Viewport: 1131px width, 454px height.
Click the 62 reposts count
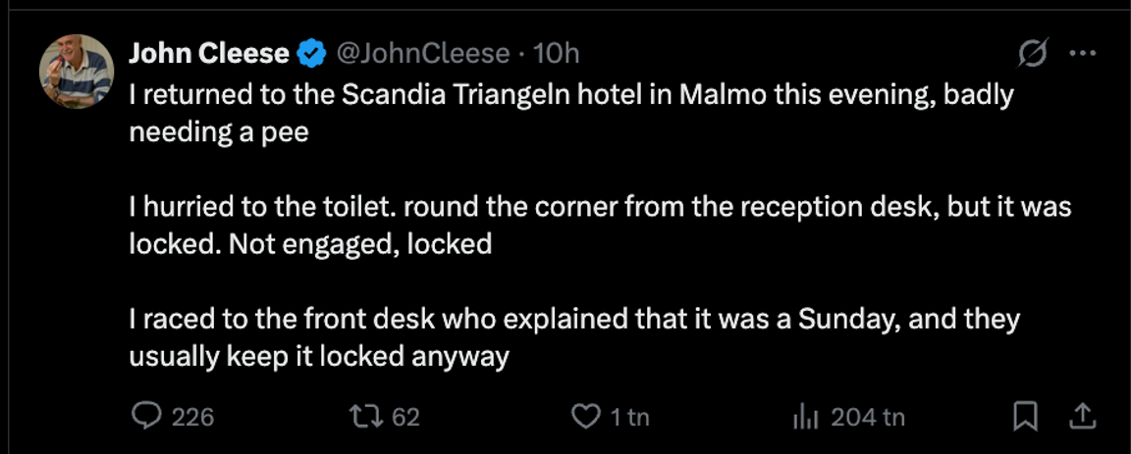click(406, 418)
